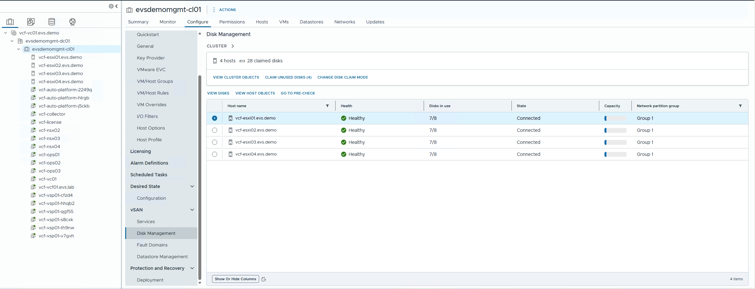The width and height of the screenshot is (755, 289).
Task: Click the hosts icon beside 4 hosts
Action: 215,61
